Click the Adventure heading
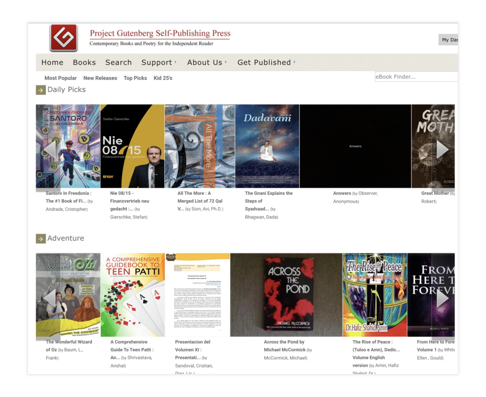This screenshot has height=397, width=486. [x=65, y=238]
